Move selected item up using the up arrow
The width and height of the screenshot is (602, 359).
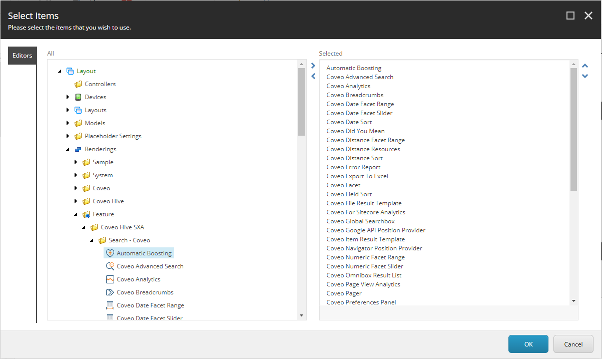585,66
